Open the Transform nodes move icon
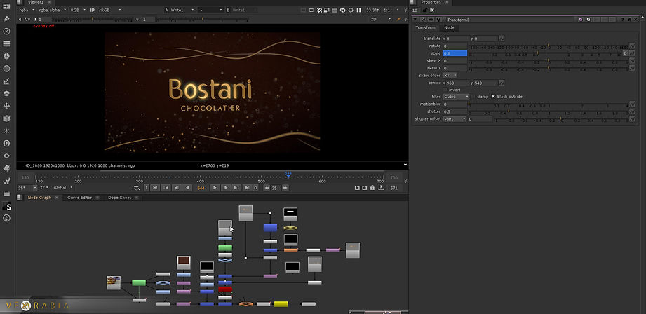 pos(6,106)
